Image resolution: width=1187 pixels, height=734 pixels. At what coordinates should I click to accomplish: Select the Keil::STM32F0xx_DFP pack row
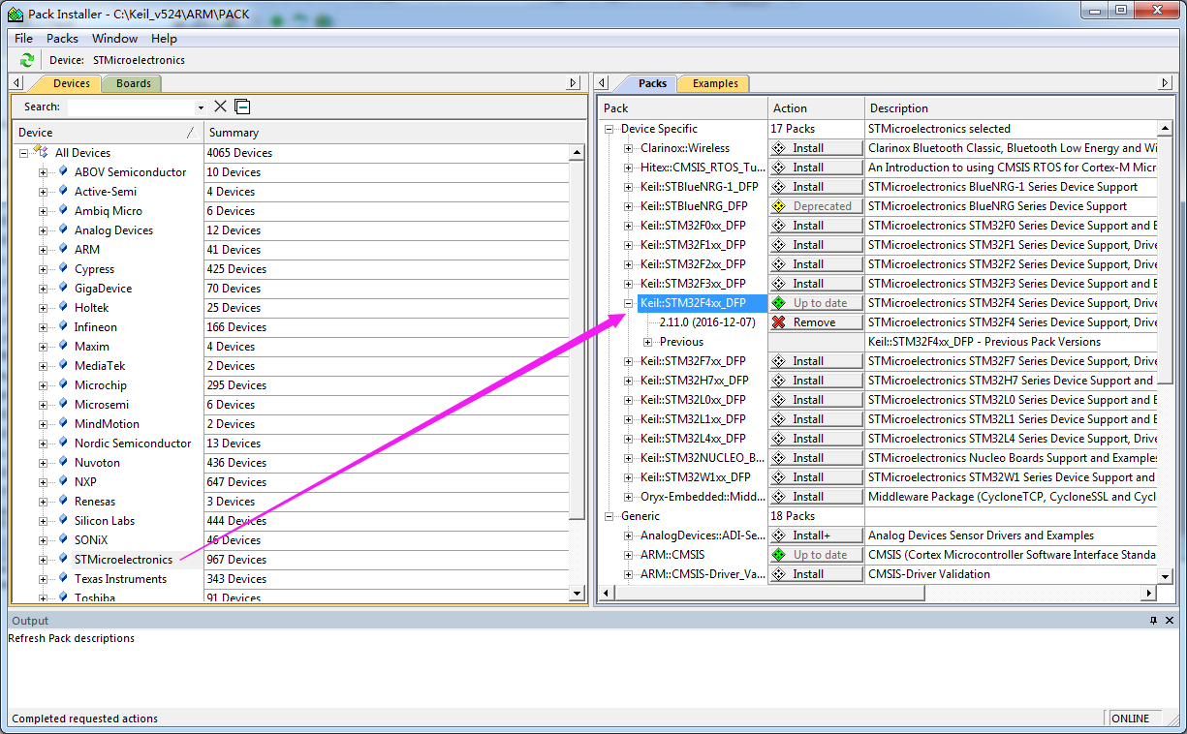pos(693,226)
